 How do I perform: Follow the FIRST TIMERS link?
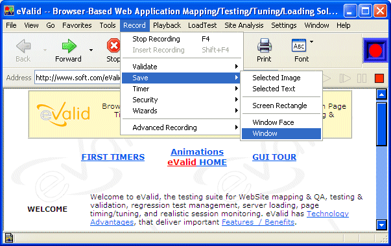point(113,157)
